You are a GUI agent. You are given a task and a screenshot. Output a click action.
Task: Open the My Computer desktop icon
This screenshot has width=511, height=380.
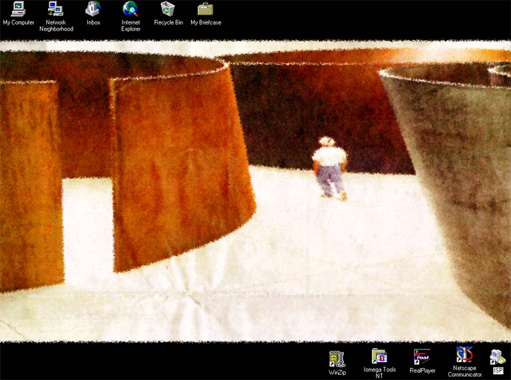tap(19, 9)
